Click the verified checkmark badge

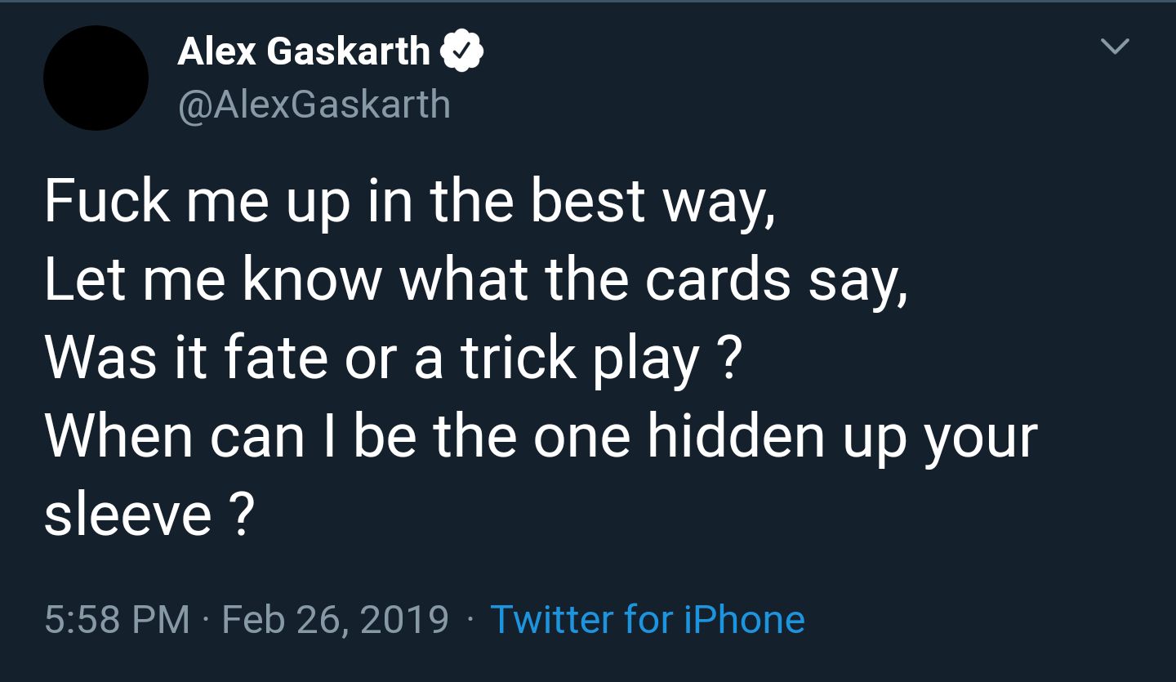[x=462, y=53]
